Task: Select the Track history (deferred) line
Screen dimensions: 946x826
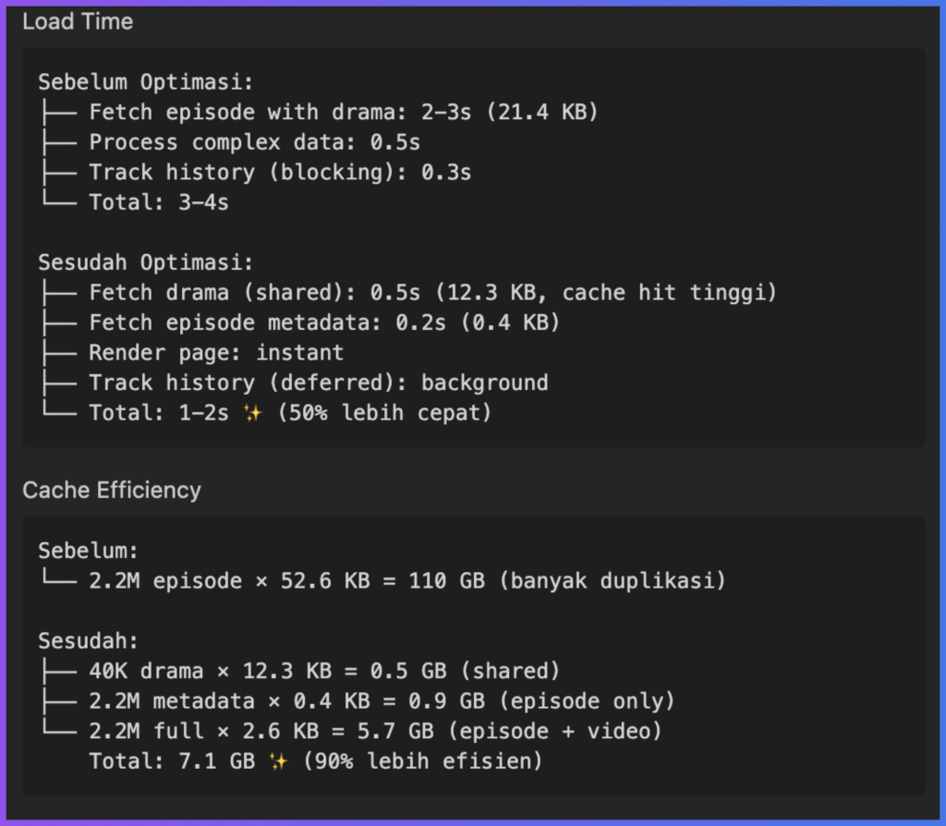Action: (x=319, y=383)
